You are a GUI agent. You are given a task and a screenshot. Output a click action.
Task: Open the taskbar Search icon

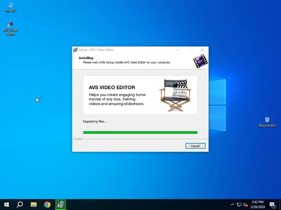pos(20,205)
